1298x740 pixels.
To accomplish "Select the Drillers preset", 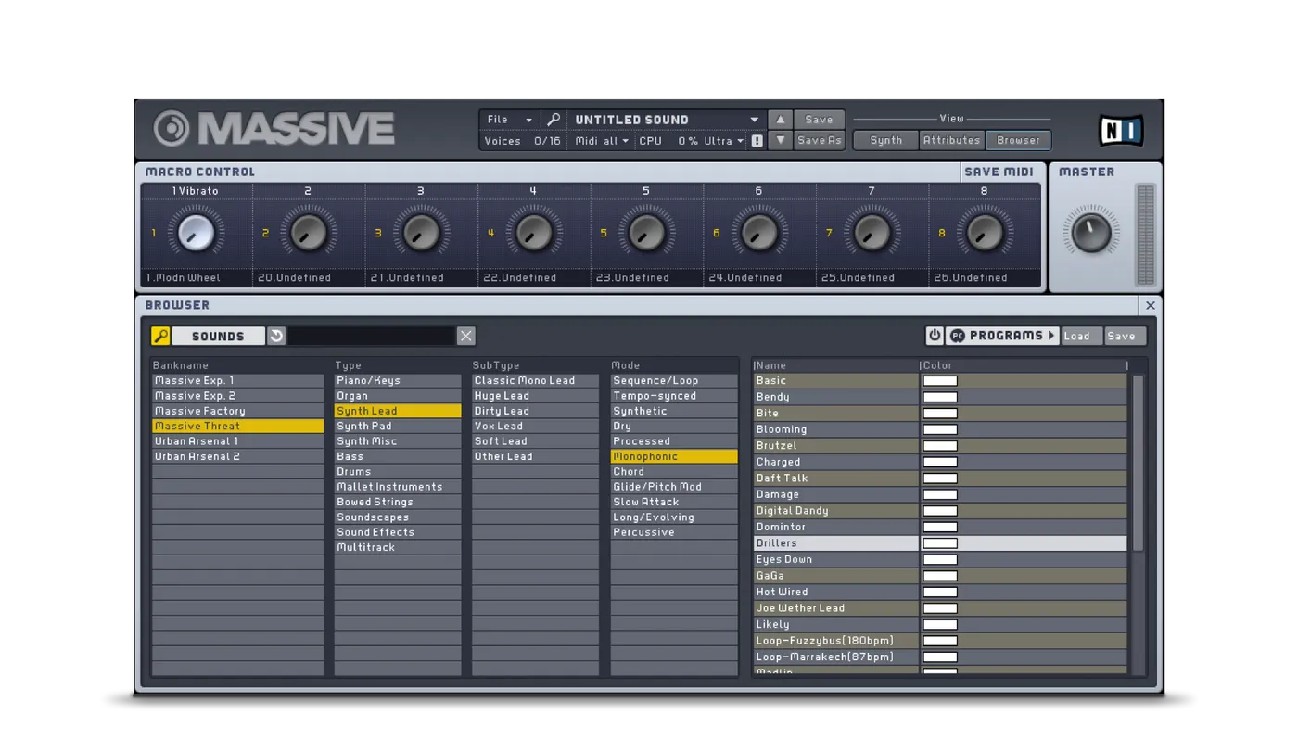I will click(940, 543).
